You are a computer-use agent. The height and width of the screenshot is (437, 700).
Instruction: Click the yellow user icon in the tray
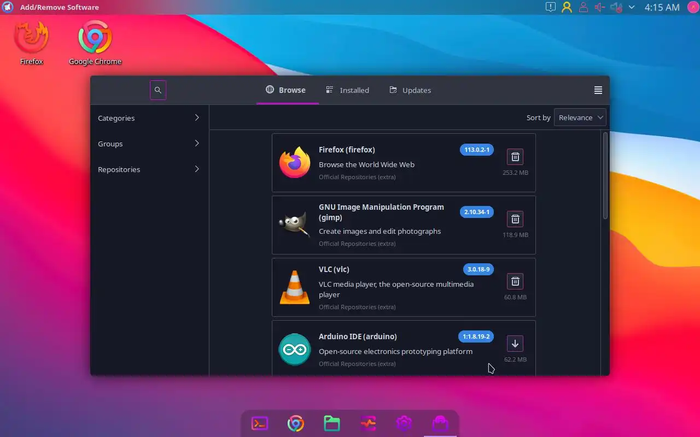[x=567, y=7]
